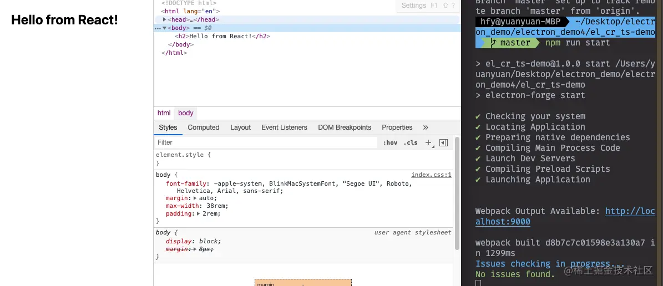Click the margin box model diagram
This screenshot has height=286, width=663.
tap(303, 283)
